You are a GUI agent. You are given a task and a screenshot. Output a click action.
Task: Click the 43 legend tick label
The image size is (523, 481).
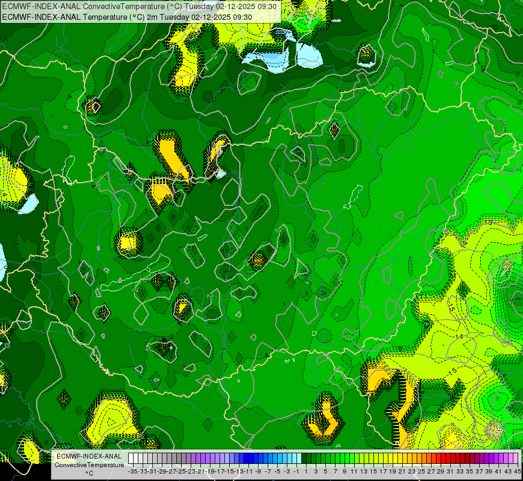click(x=508, y=472)
